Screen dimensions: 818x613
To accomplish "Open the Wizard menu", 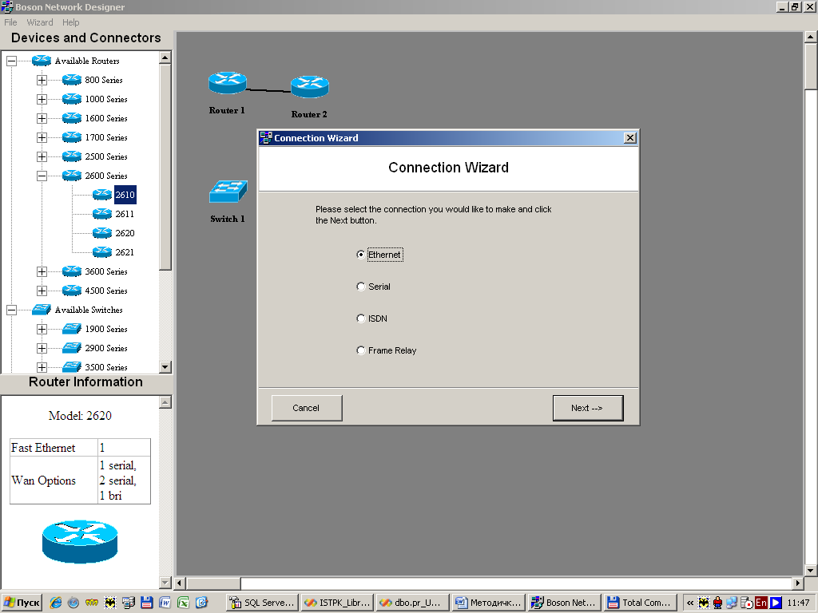I will click(x=40, y=22).
